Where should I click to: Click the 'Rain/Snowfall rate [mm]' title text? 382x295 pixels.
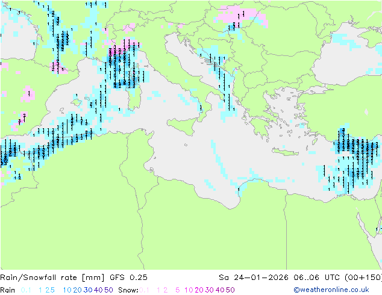pyautogui.click(x=52, y=278)
